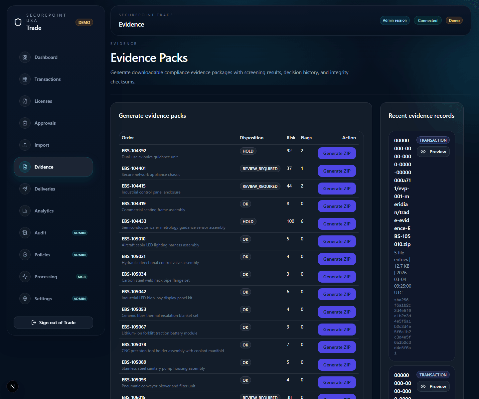Generate ZIP for EBS-105034

click(x=337, y=277)
